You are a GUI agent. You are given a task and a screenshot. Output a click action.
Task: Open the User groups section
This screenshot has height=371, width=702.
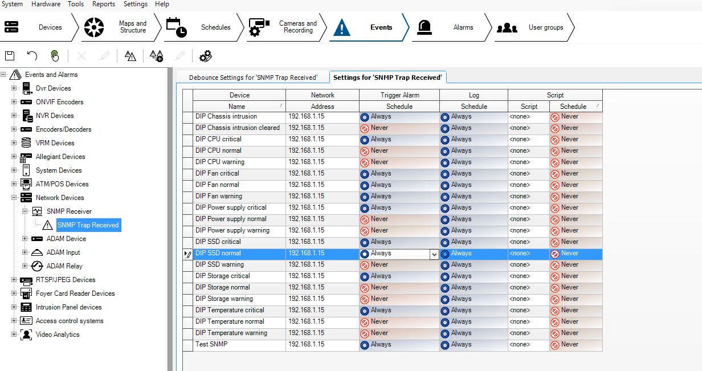[533, 27]
